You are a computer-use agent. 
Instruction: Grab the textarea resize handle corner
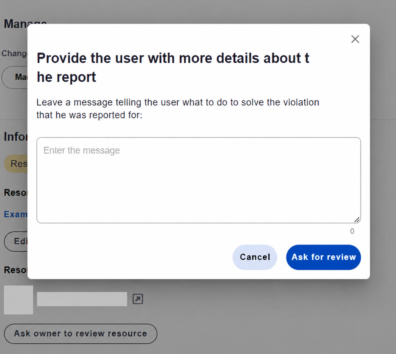(x=357, y=220)
